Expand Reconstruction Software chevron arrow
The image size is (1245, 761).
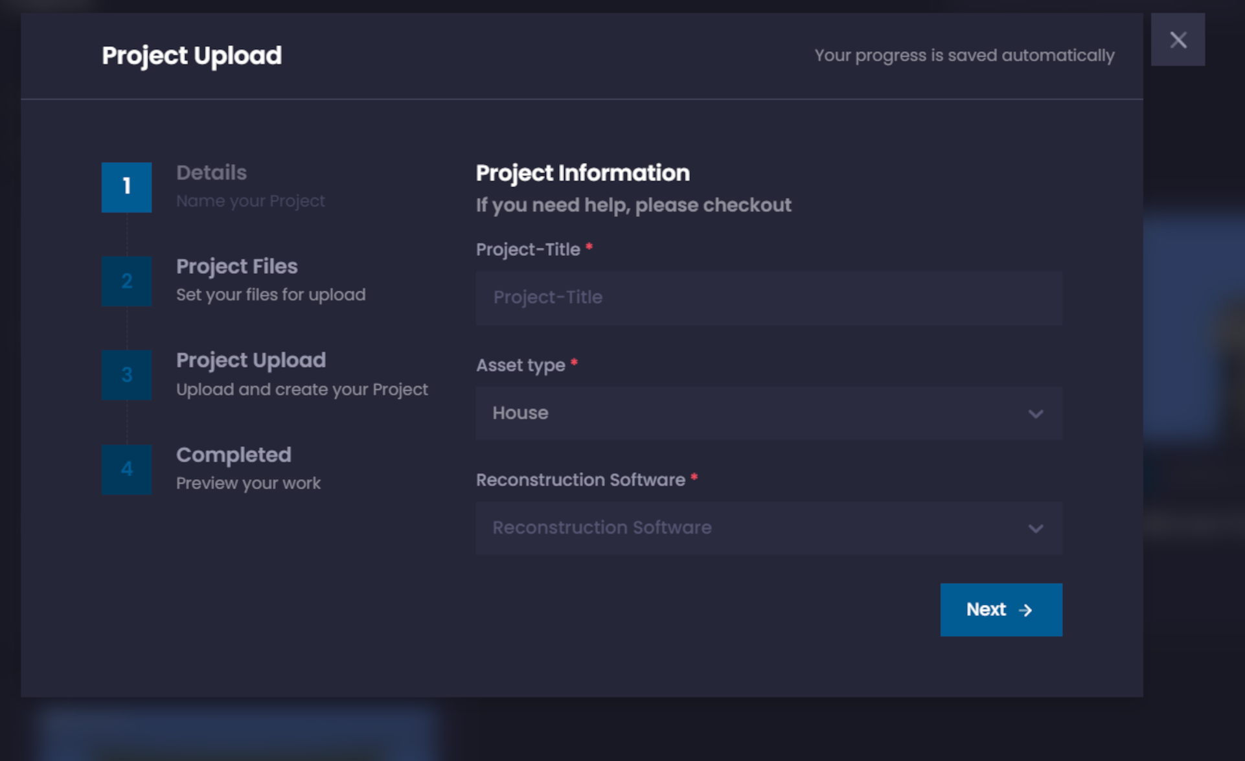[1036, 528]
